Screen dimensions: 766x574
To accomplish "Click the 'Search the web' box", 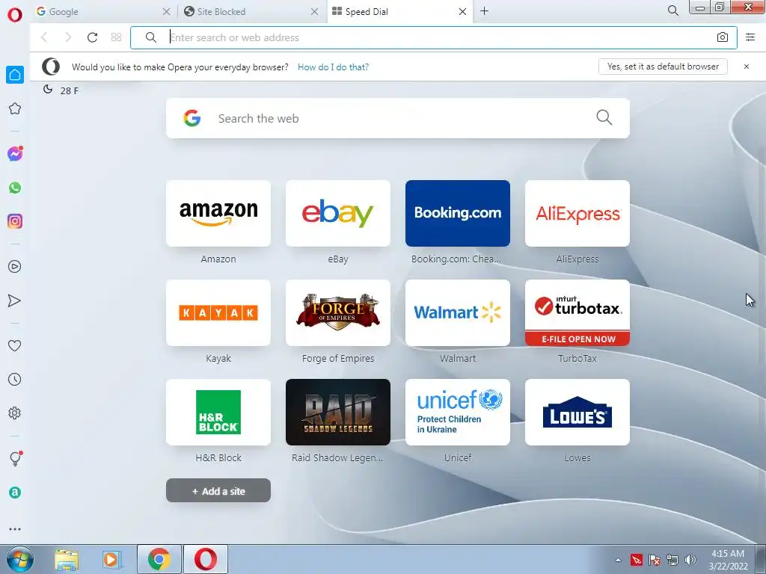I will click(398, 118).
